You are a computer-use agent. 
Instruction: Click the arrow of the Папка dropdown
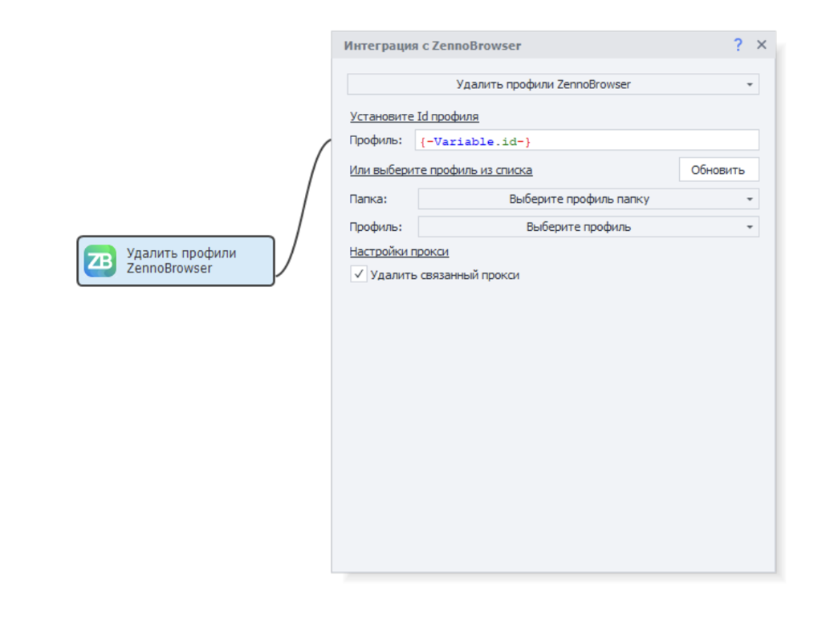pos(749,200)
